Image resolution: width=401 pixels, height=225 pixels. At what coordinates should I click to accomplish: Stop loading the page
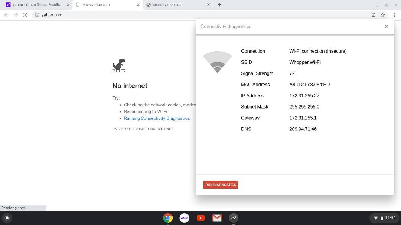tap(25, 15)
